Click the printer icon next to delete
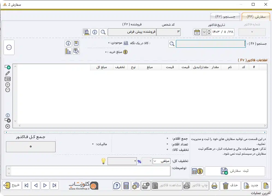Image resolution: width=272 pixels, height=196 pixels. [x=214, y=186]
